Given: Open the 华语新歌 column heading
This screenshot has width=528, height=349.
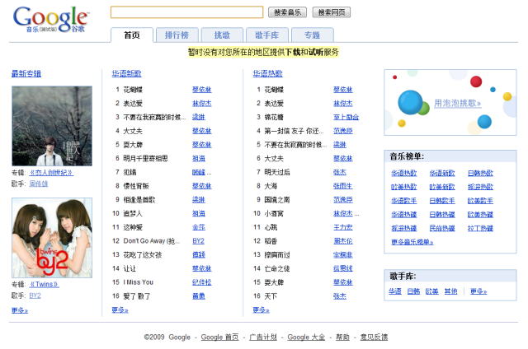Looking at the screenshot, I should pyautogui.click(x=126, y=73).
